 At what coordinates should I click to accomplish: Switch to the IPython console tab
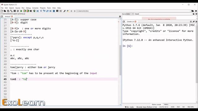point(156,105)
